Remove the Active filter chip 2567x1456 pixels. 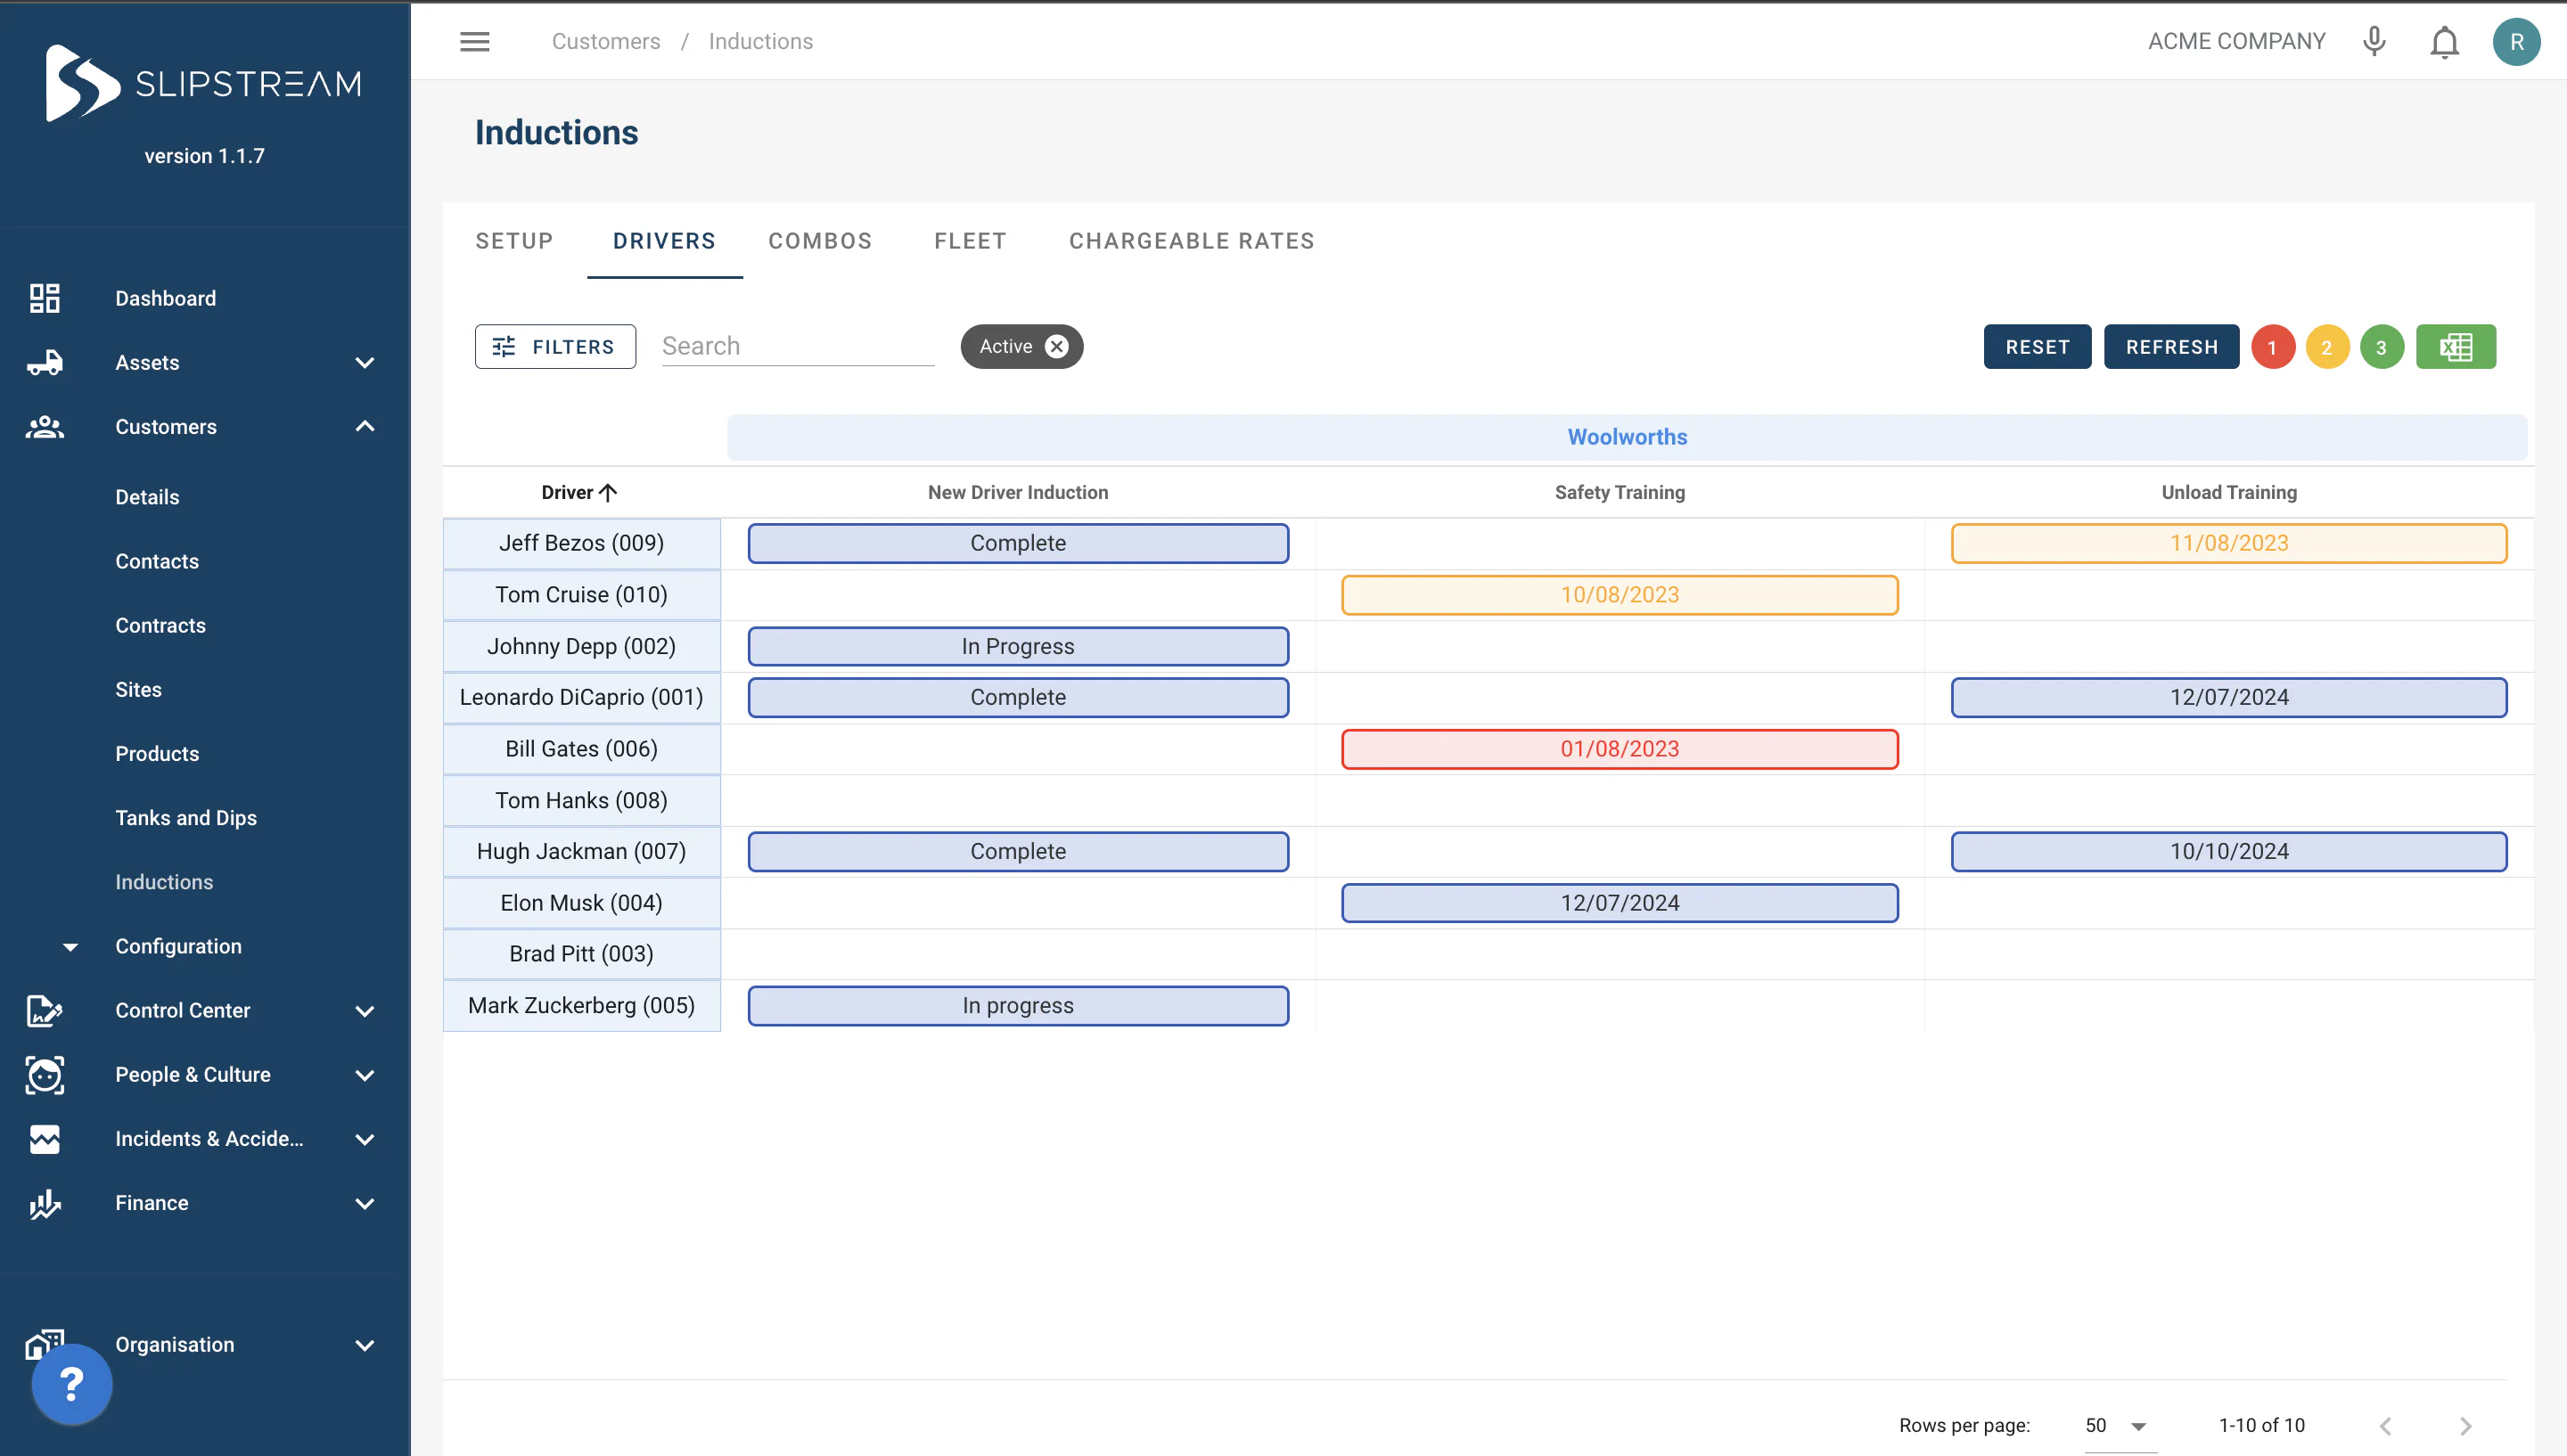coord(1056,346)
